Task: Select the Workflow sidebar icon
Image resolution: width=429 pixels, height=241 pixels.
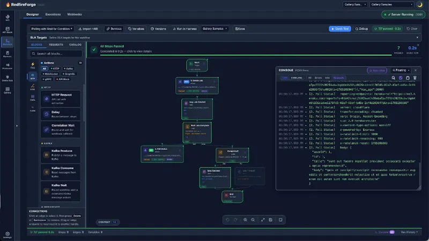Action: (8, 42)
